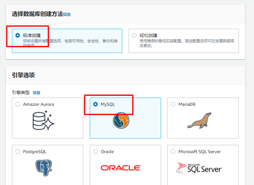
Task: Click the Microsoft SQL Server logo
Action: 199,168
